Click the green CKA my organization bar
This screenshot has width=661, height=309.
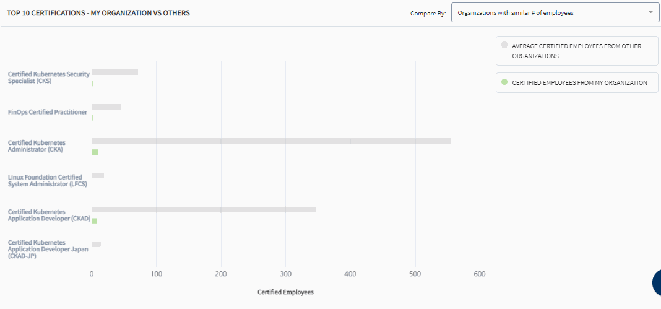pos(95,152)
